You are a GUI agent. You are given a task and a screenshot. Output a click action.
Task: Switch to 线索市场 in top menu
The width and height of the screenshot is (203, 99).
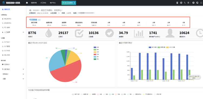(34, 3)
